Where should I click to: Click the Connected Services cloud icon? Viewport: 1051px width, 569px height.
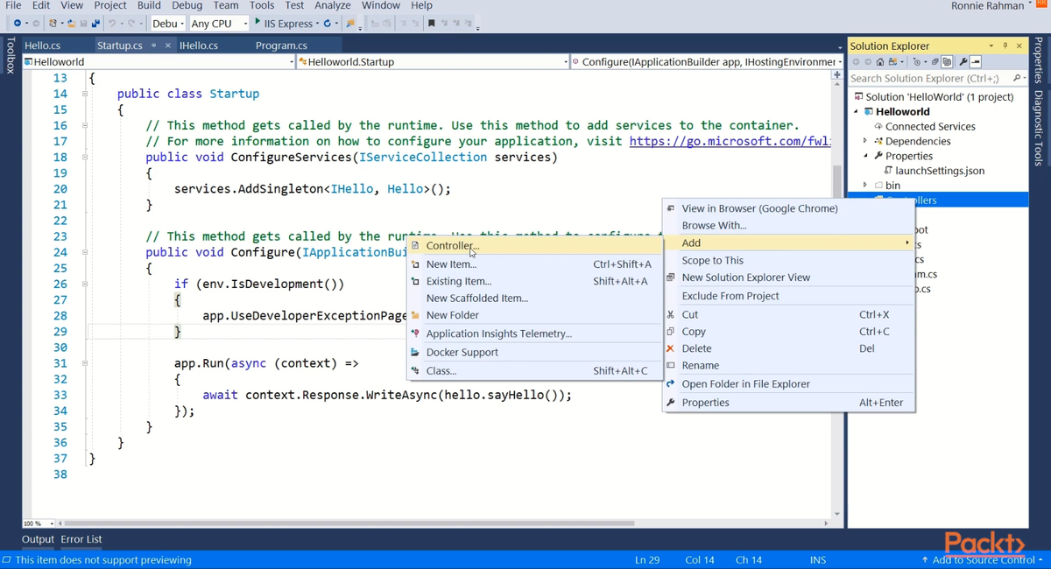coord(878,126)
